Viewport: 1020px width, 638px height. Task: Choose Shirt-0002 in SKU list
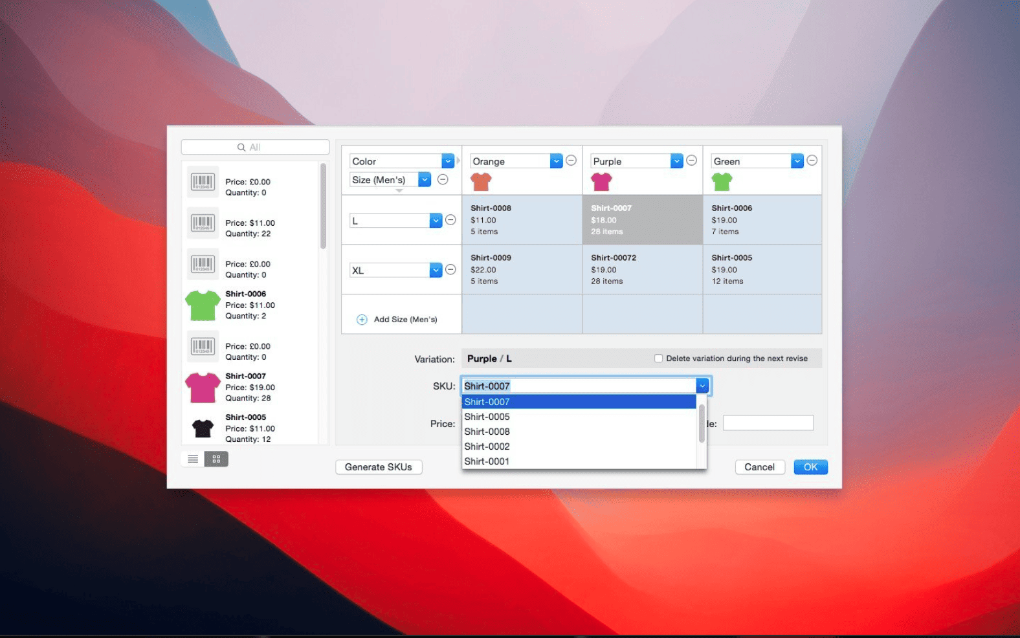tap(579, 446)
